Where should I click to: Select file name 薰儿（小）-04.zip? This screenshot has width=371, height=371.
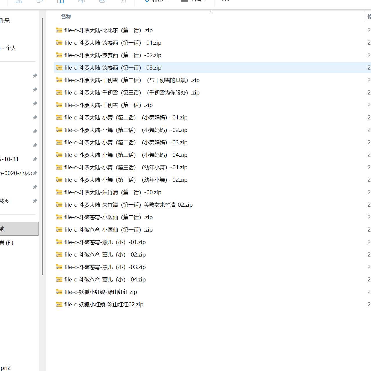click(105, 279)
